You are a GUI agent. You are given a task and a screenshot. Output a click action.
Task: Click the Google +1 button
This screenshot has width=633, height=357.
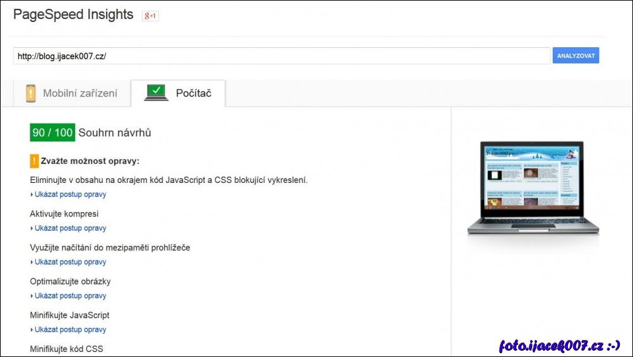pos(150,16)
